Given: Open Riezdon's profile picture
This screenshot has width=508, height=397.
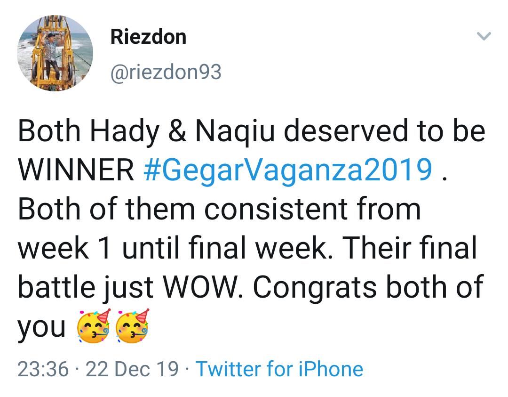Looking at the screenshot, I should coord(55,53).
